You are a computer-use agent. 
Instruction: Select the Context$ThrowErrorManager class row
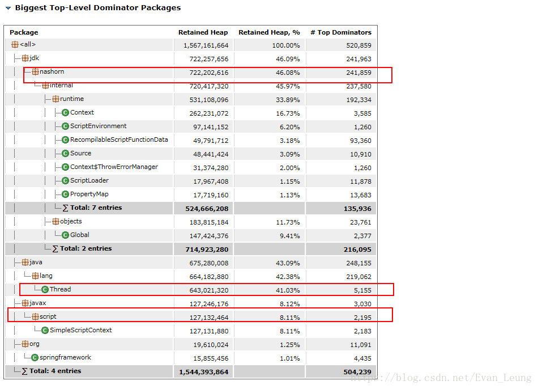(190, 167)
